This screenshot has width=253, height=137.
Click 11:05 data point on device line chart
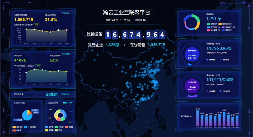[x=50, y=32]
